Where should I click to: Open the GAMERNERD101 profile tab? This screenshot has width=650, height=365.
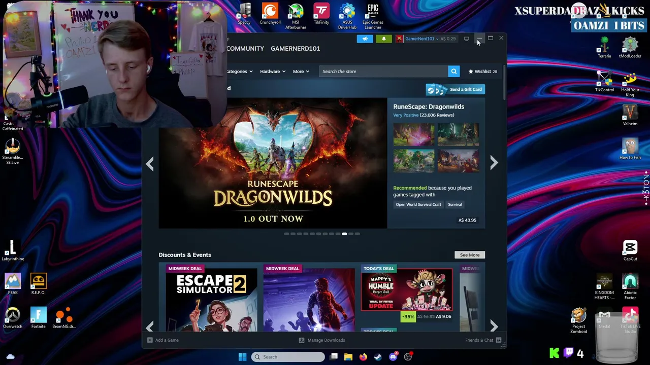click(x=295, y=49)
